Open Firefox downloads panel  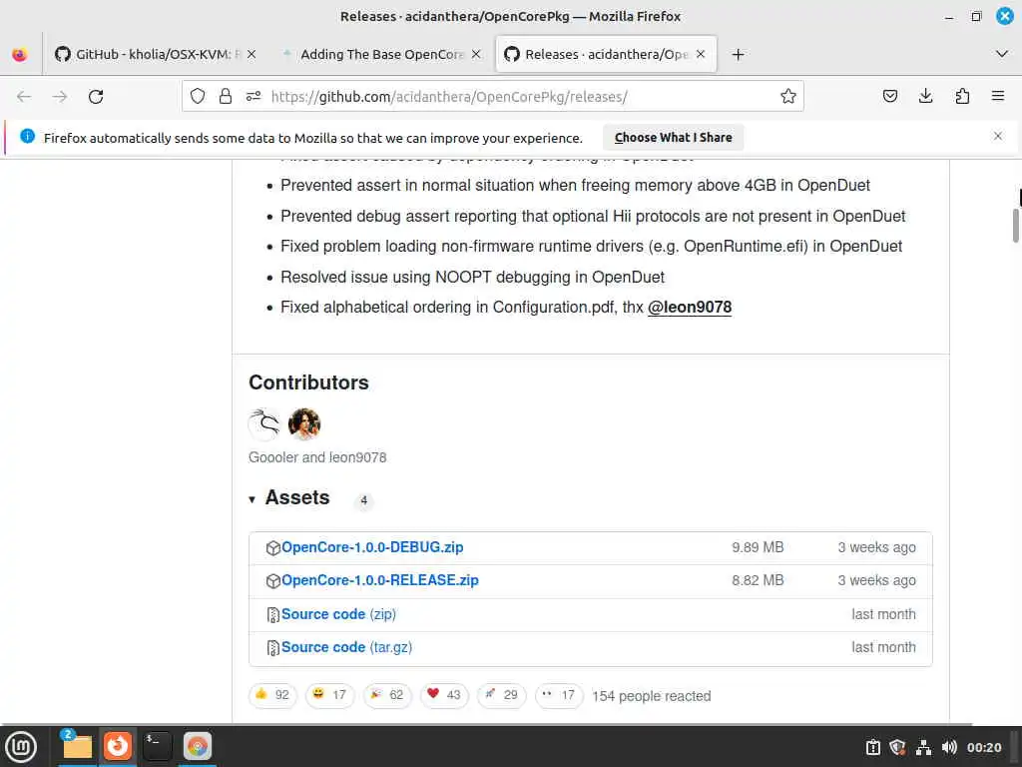click(925, 97)
